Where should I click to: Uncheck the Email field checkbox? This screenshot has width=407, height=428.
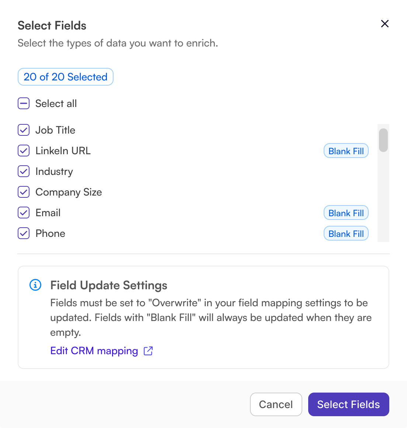[24, 213]
